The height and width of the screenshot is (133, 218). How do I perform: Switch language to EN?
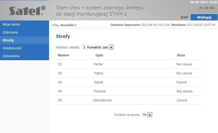207,8
